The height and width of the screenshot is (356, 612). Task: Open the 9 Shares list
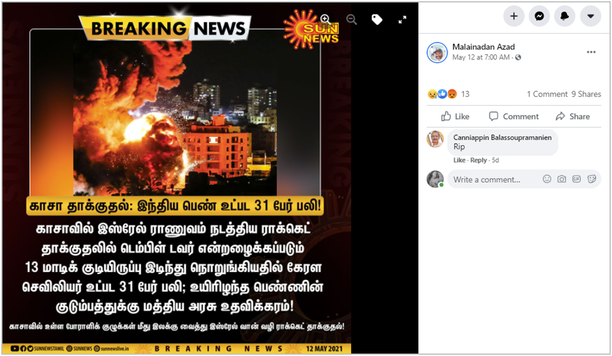[586, 94]
